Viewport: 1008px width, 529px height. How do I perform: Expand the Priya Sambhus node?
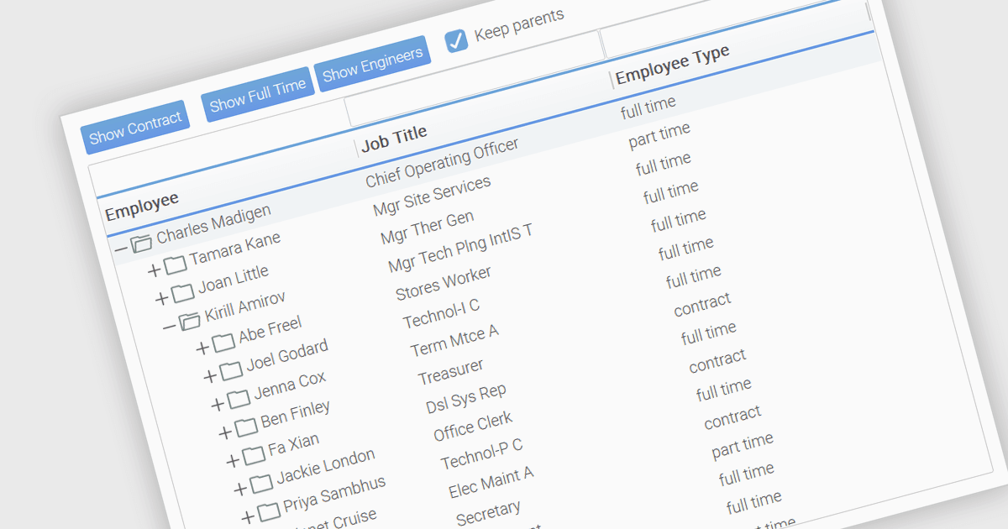(248, 516)
